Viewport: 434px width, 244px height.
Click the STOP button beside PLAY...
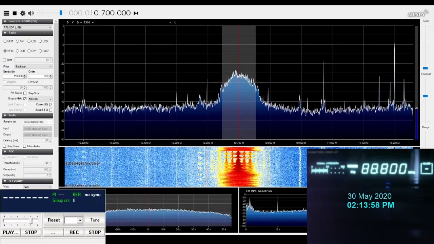click(x=31, y=232)
